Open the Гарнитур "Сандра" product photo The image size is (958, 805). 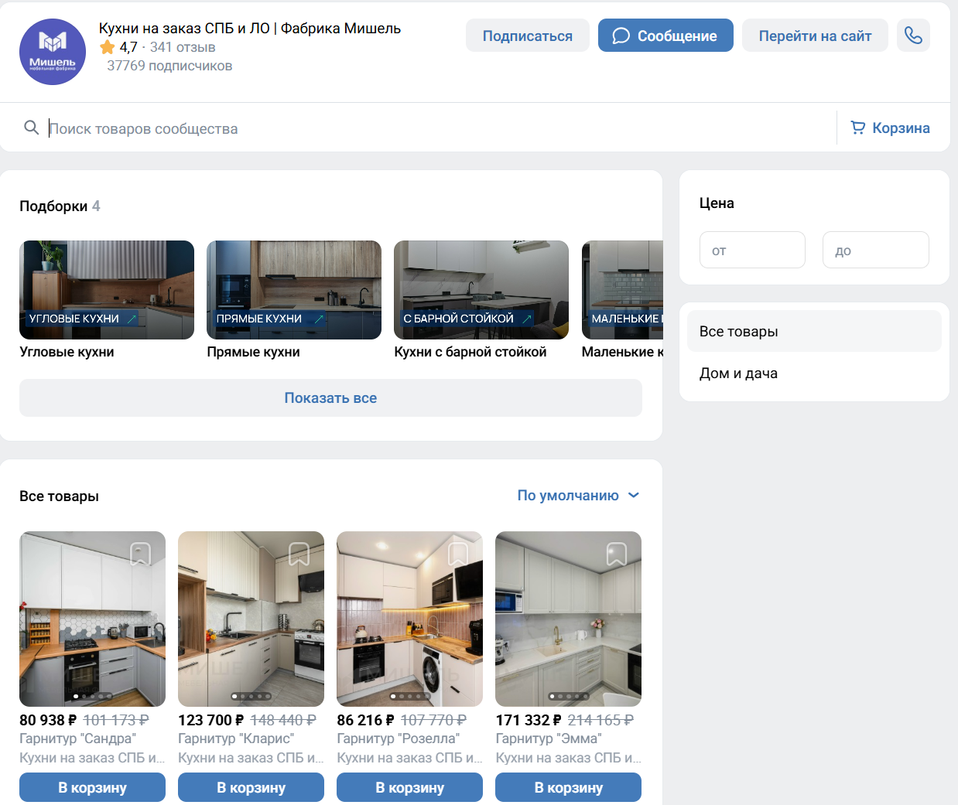pyautogui.click(x=92, y=619)
